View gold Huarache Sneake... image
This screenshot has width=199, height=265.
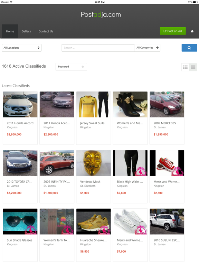pyautogui.click(x=94, y=222)
